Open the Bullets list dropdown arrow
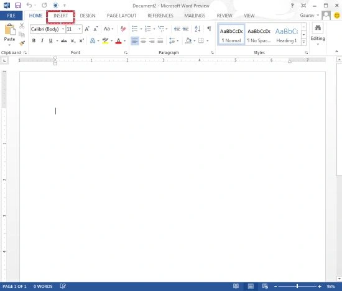The image size is (342, 291). [x=141, y=29]
